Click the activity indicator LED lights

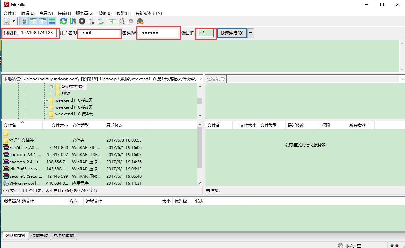pyautogui.click(x=394, y=246)
